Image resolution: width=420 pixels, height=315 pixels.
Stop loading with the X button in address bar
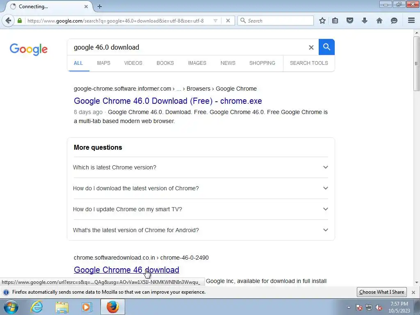228,21
